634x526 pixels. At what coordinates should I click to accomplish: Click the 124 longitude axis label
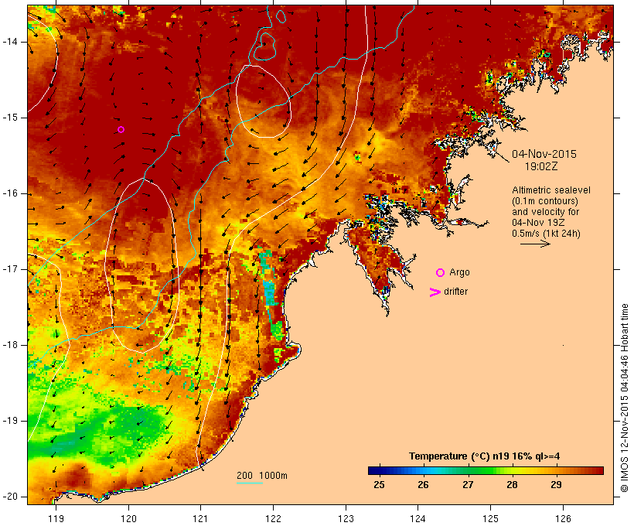(418, 518)
